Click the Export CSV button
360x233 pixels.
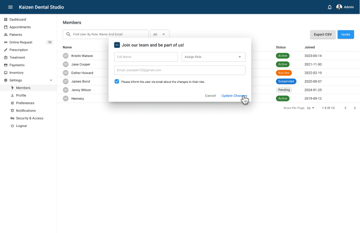pos(323,34)
